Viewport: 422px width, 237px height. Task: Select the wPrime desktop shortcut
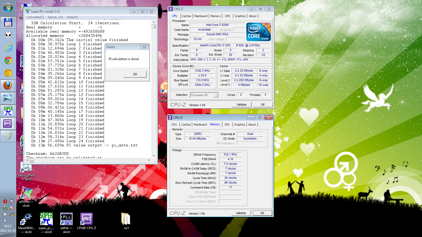(26, 197)
